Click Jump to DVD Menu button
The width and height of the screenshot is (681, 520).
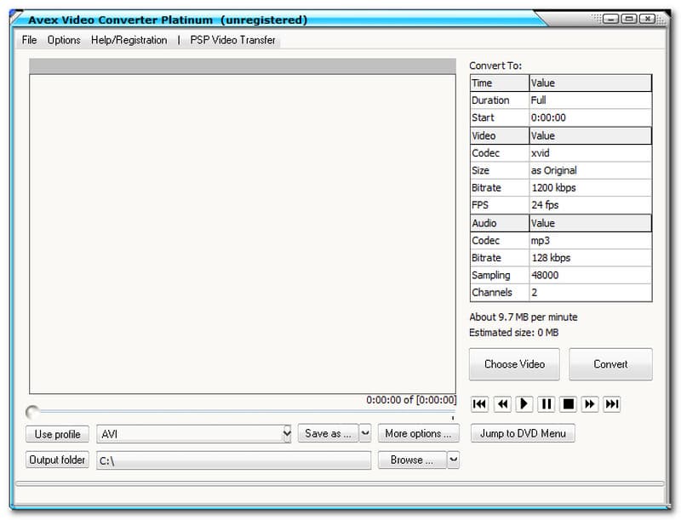pos(523,433)
